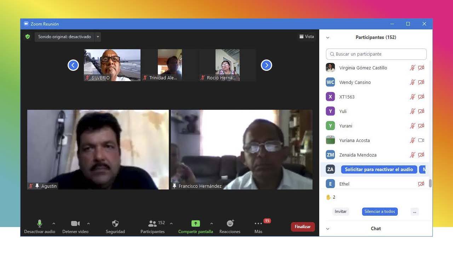
Task: Click Silenciar a todos button
Action: tap(380, 211)
